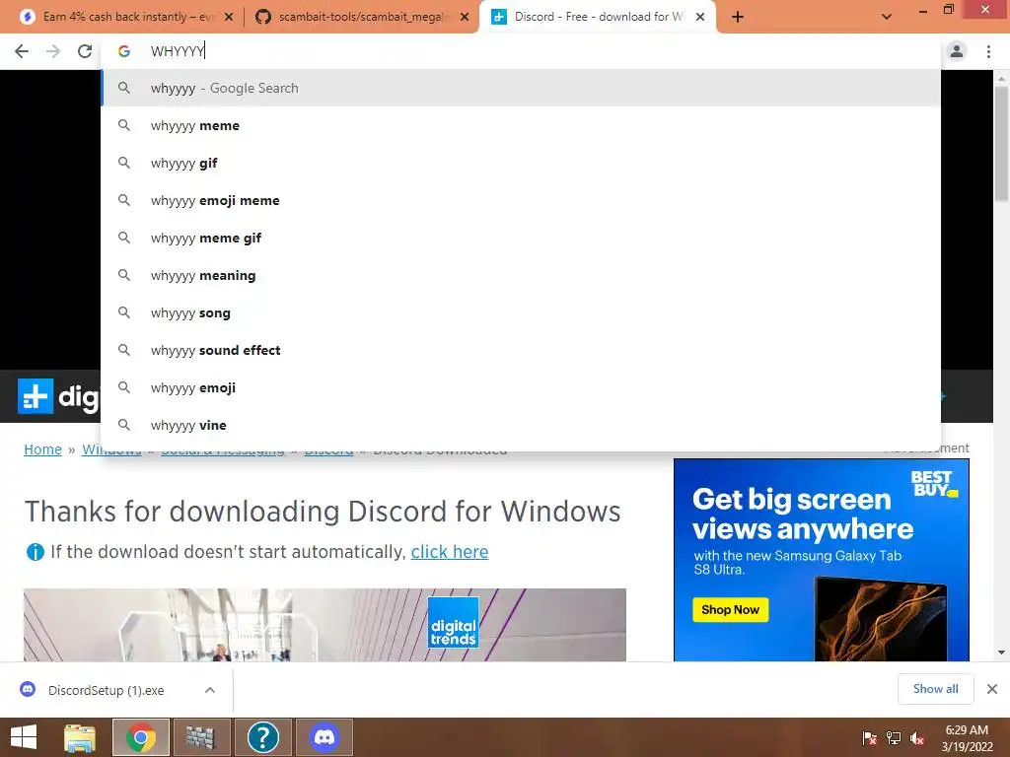
Task: Open Discord from the taskbar
Action: (x=325, y=737)
